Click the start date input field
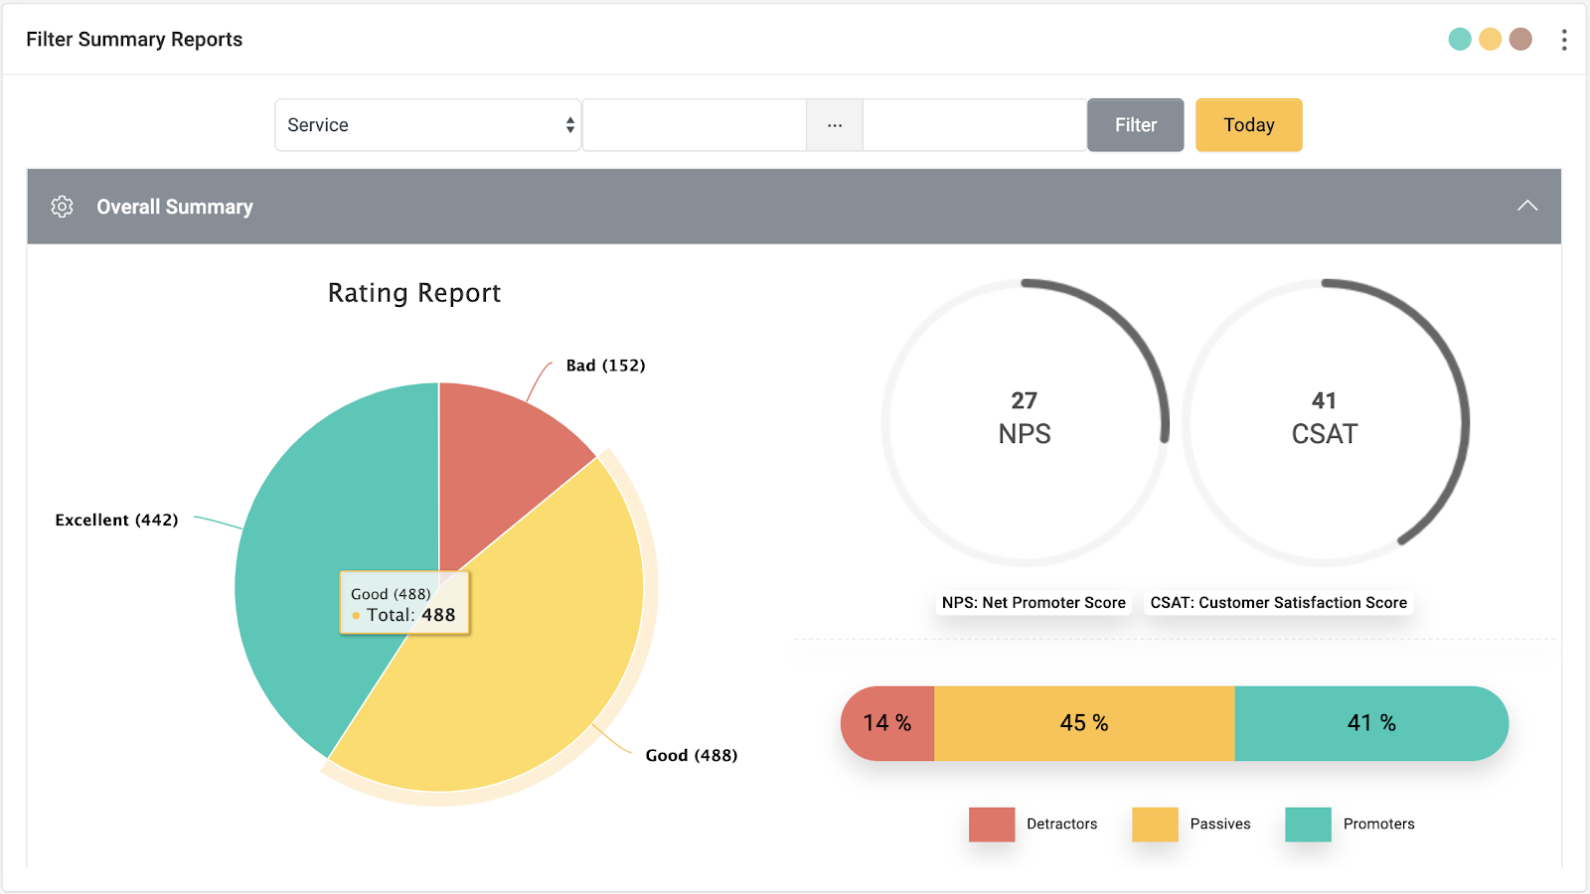This screenshot has width=1590, height=894. (695, 125)
